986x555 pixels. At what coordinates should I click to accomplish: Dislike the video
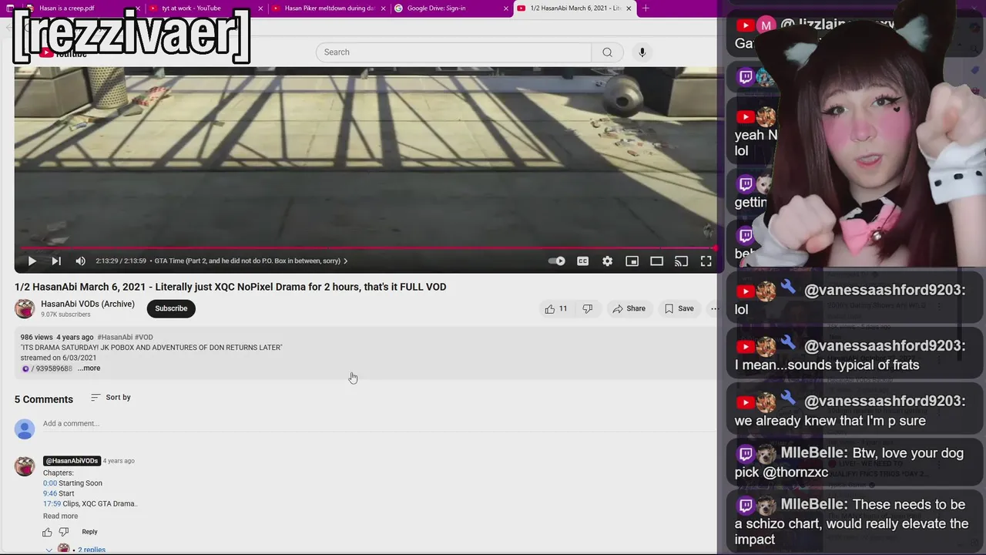(588, 308)
